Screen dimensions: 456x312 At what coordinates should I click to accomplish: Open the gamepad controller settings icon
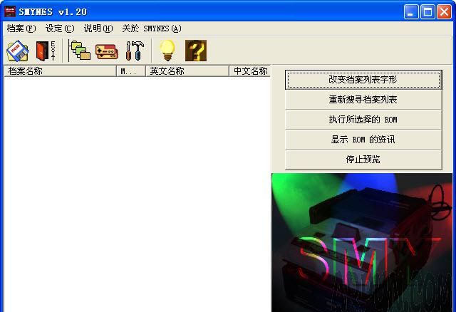(107, 51)
